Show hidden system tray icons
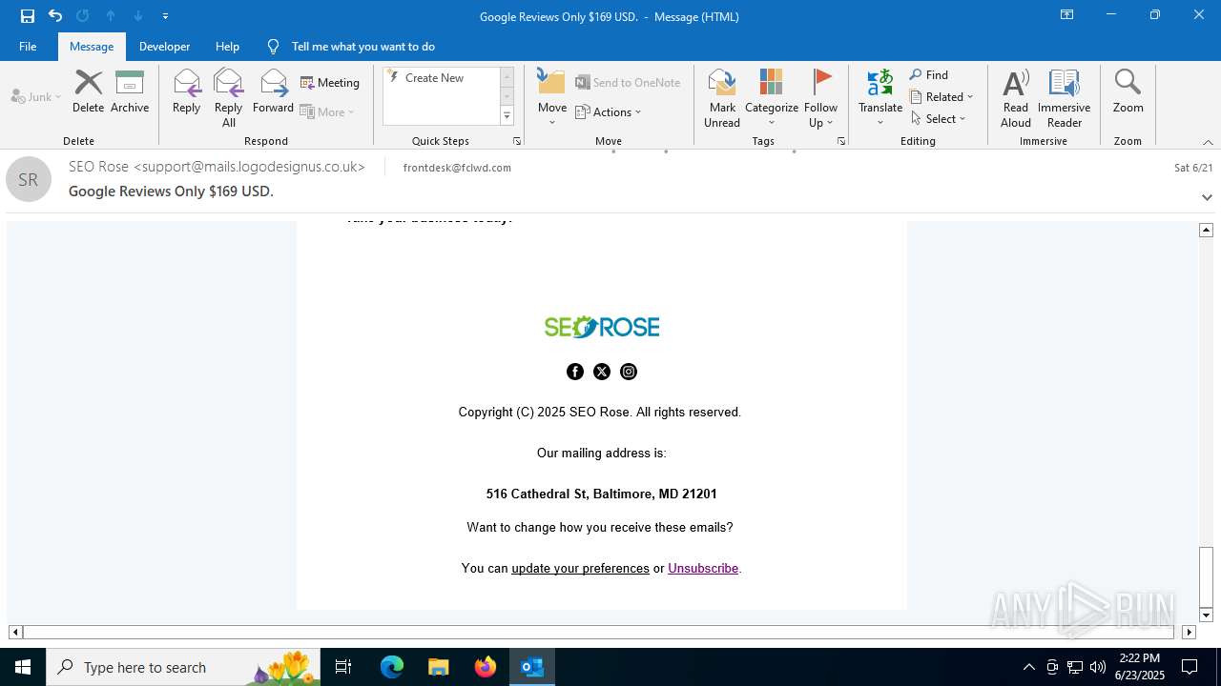Image resolution: width=1221 pixels, height=686 pixels. click(x=1028, y=667)
